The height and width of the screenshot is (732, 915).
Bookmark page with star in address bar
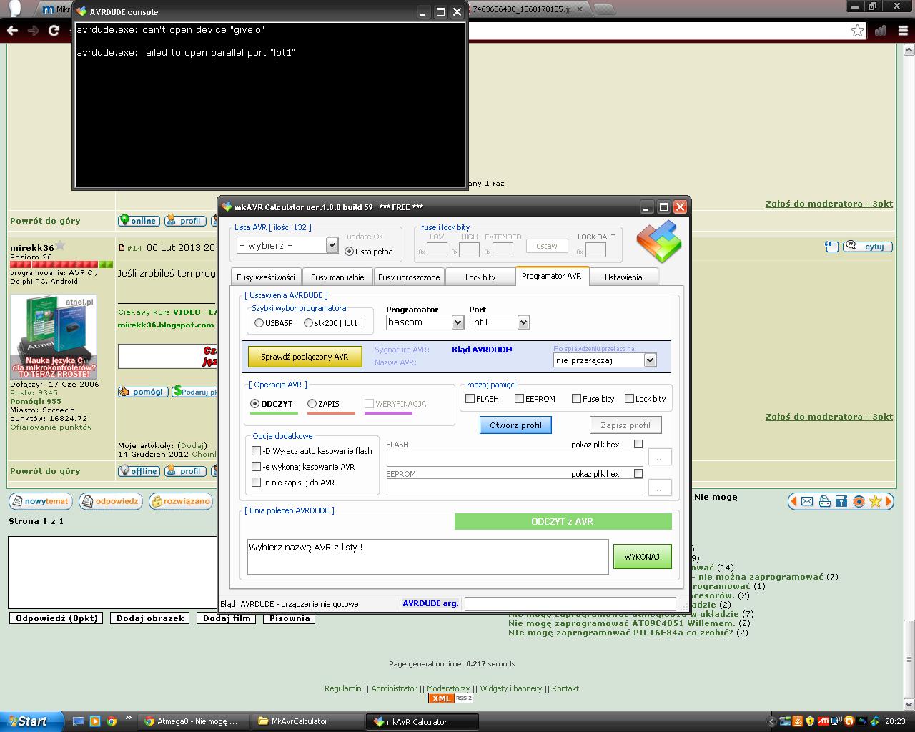coord(857,30)
